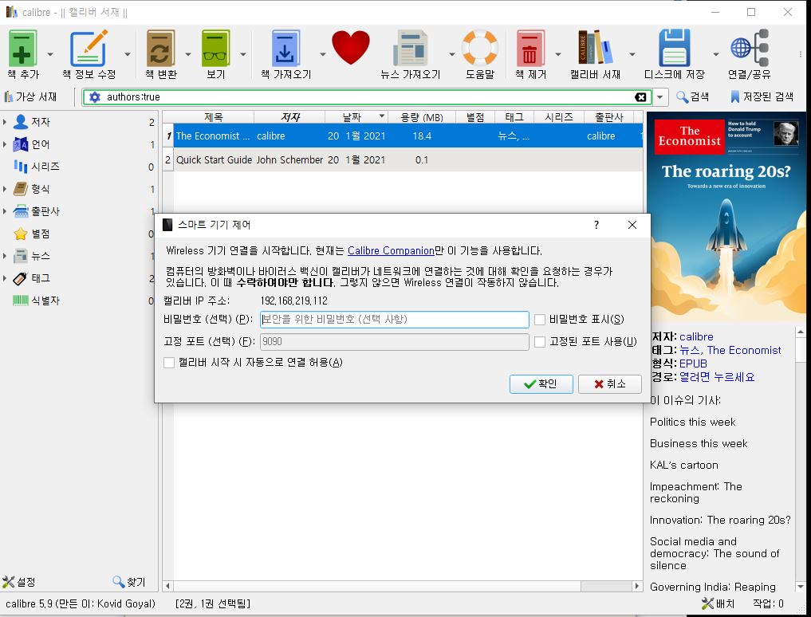Expand the 태그 (Tags) tree item

pos(5,278)
